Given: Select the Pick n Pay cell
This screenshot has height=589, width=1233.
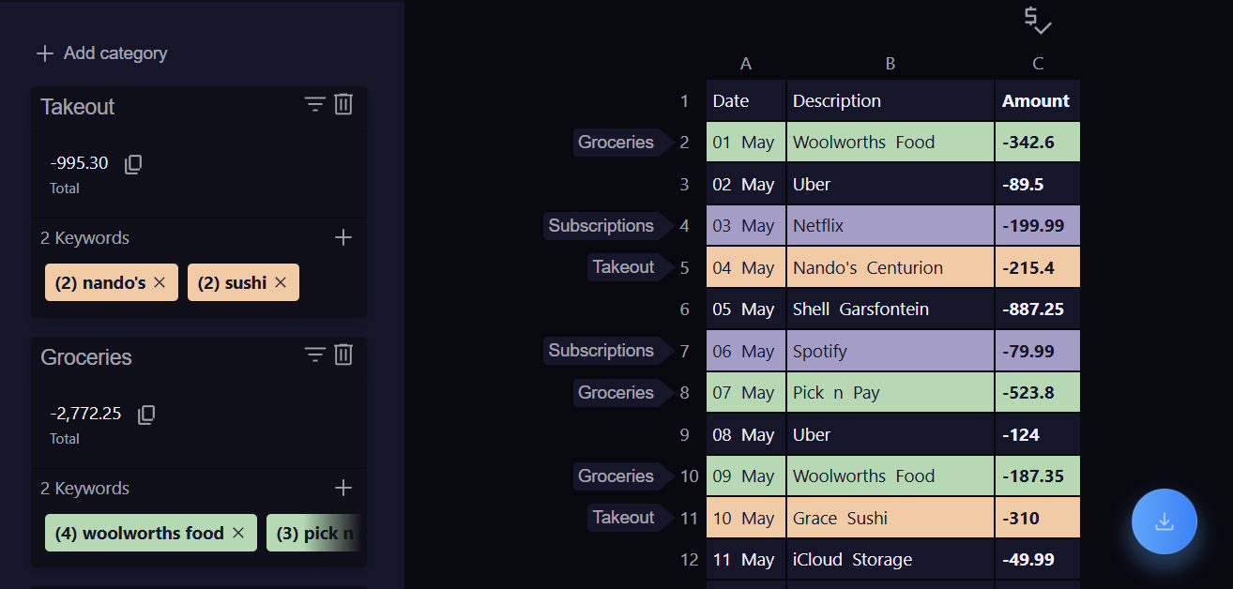Looking at the screenshot, I should click(x=890, y=393).
